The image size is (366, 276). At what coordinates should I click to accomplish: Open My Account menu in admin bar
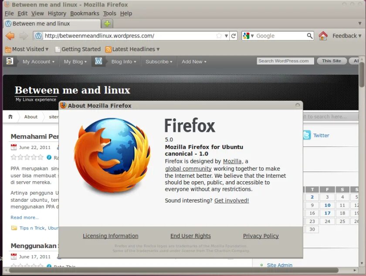(x=38, y=62)
